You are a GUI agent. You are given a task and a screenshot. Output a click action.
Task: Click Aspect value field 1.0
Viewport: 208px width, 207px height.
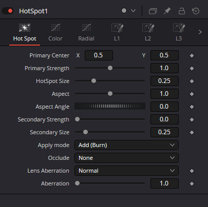click(x=164, y=94)
